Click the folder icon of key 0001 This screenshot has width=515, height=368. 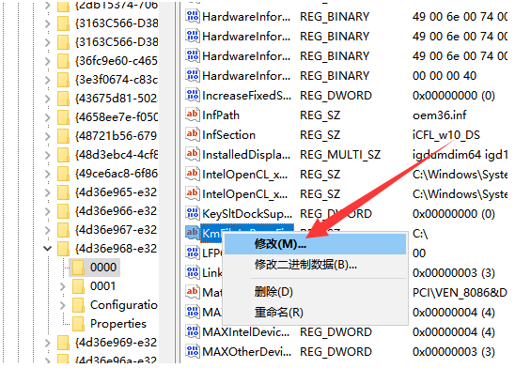(79, 286)
